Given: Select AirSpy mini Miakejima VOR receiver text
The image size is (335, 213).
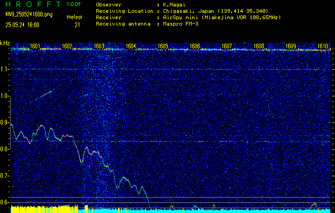Looking at the screenshot, I should (222, 17).
